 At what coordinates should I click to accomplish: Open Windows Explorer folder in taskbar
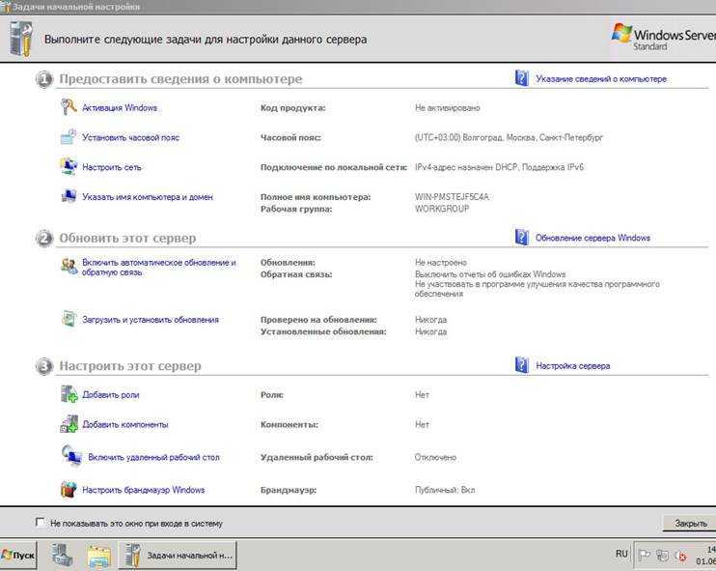pos(99,556)
